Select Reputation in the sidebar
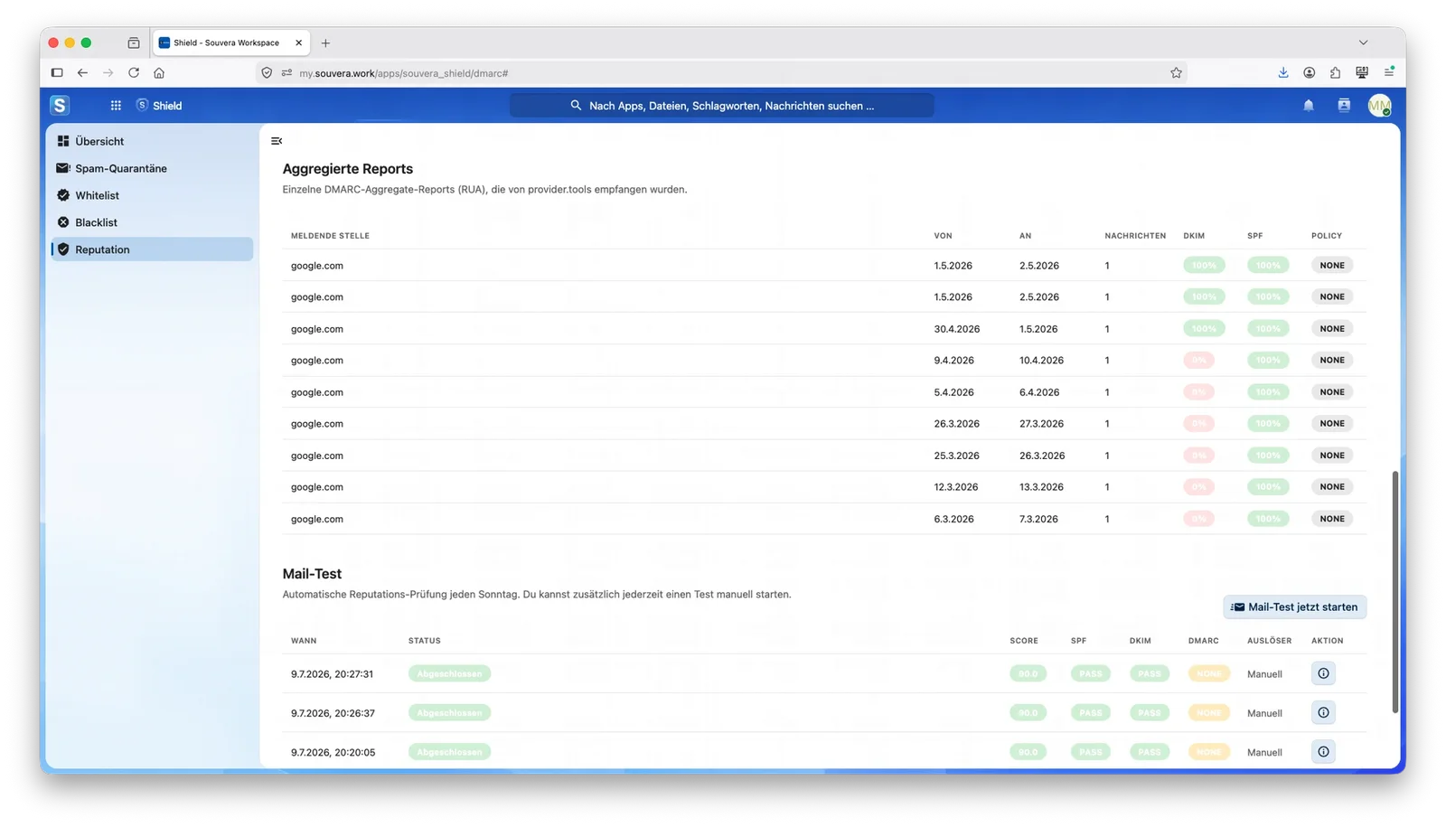This screenshot has height=827, width=1446. 152,249
